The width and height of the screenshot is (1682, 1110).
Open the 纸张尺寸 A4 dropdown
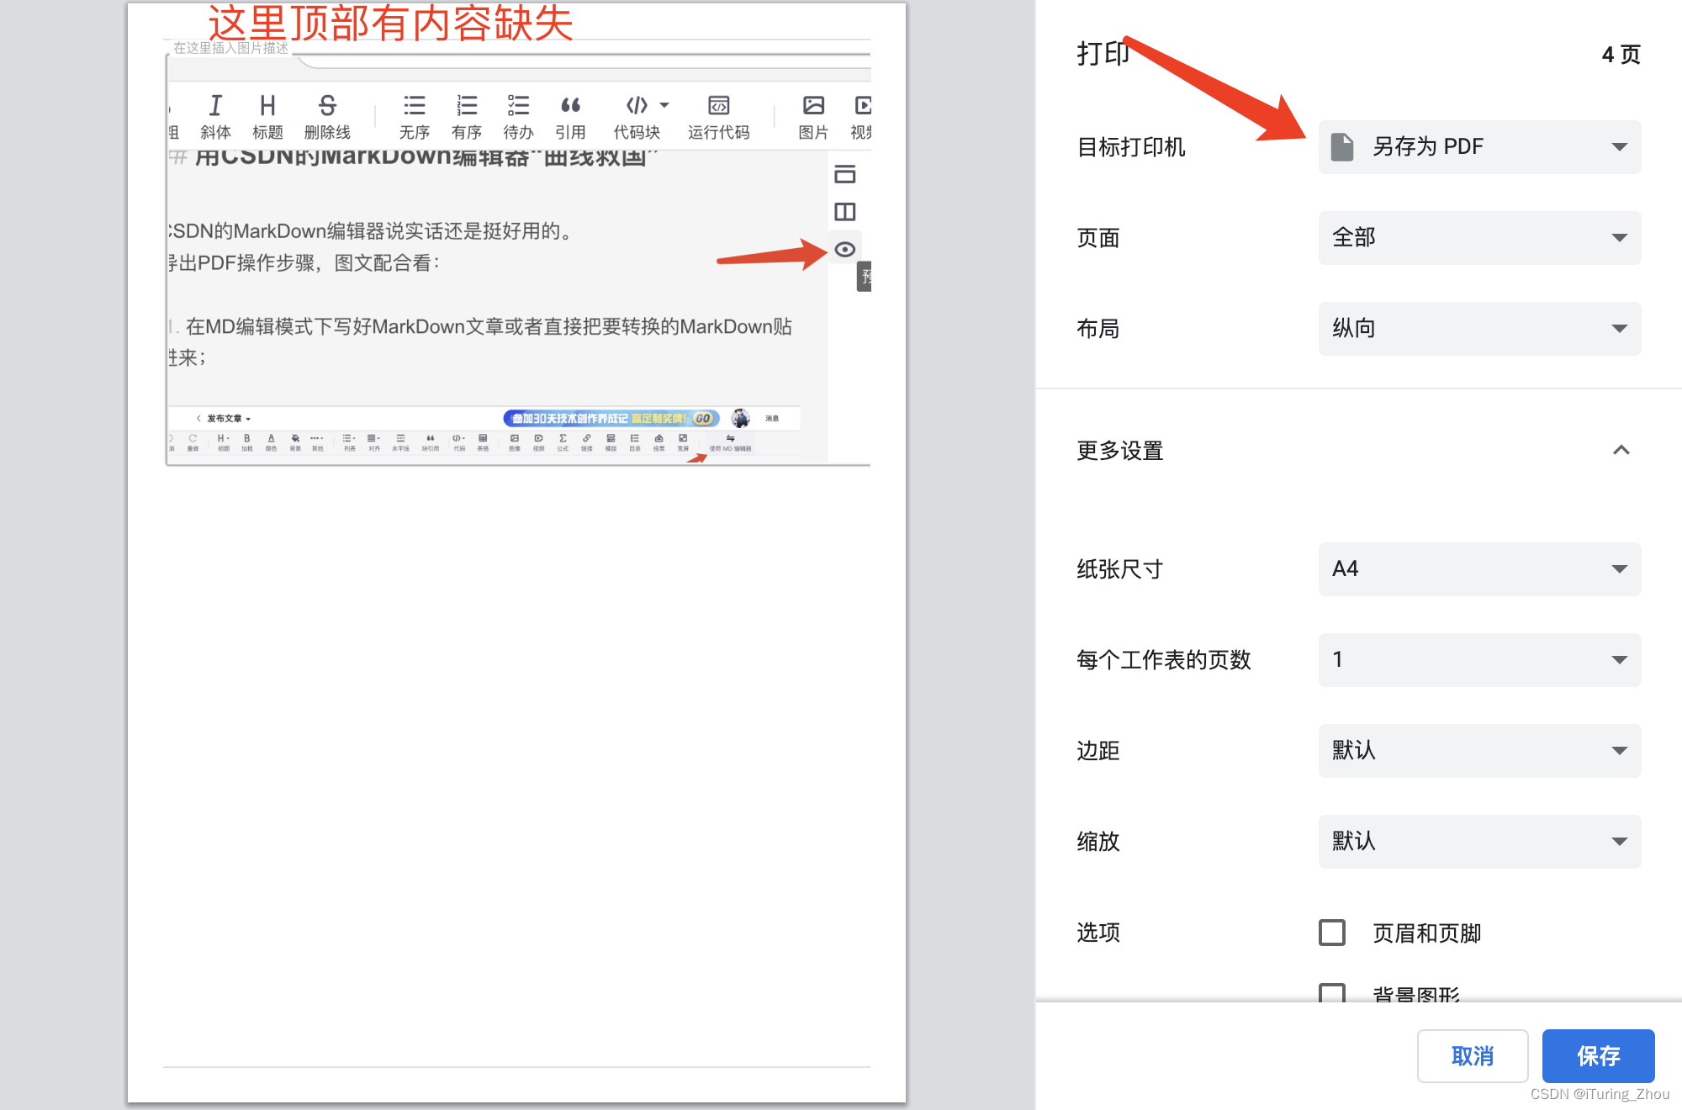[1479, 569]
